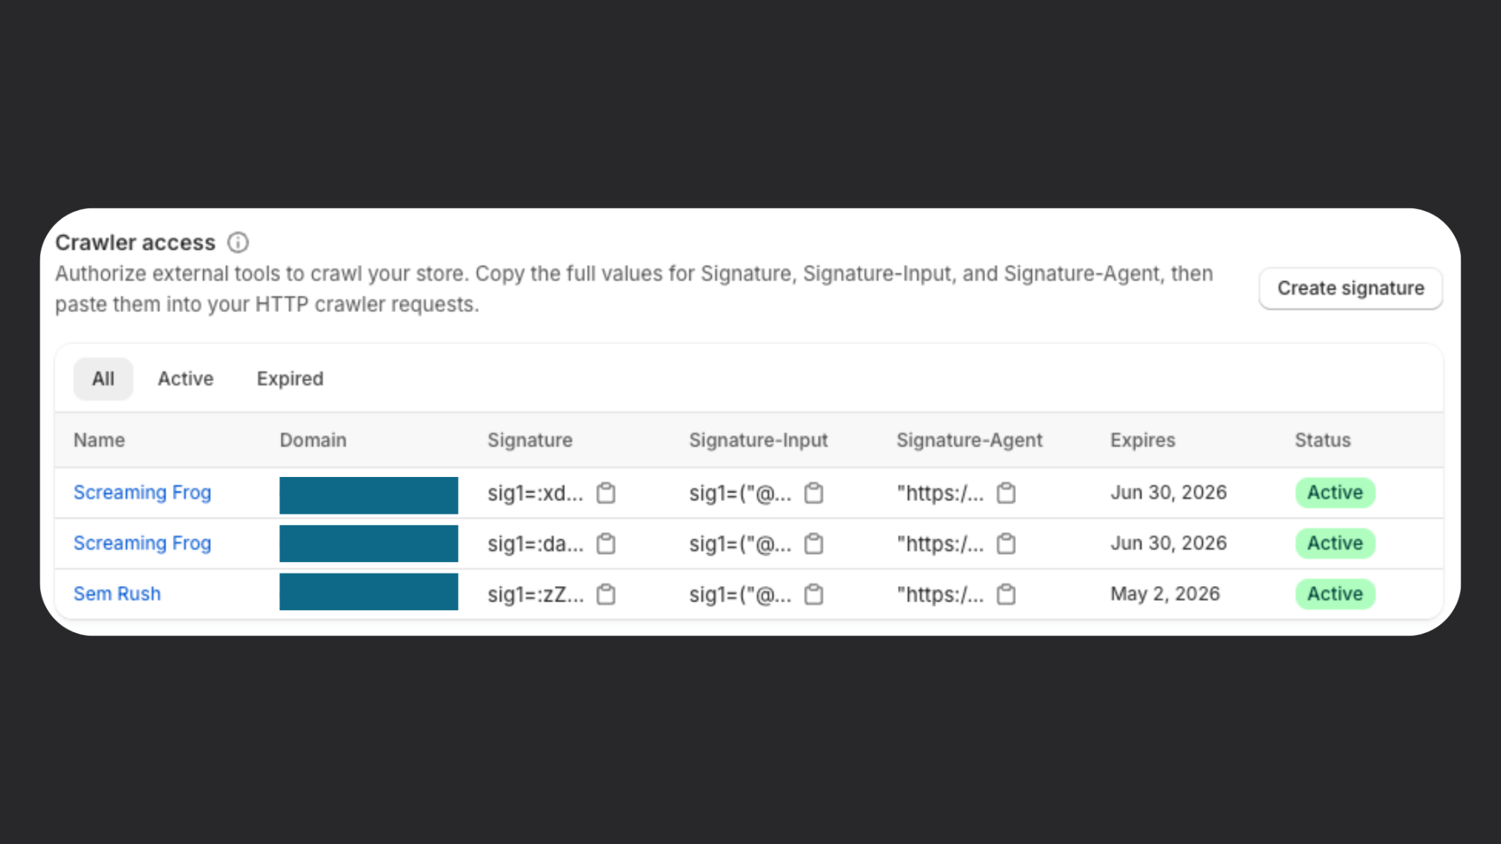Open the second Screaming Frog link

[142, 543]
